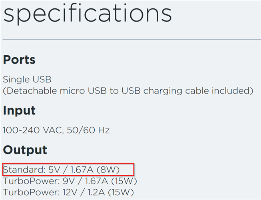Click "5V" in the Standard output line
Viewport: 261px width, 200px height.
click(54, 170)
